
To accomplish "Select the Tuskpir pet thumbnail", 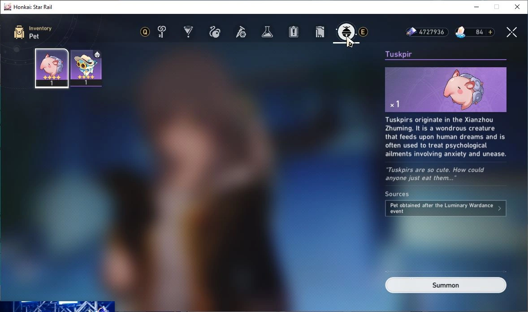I will [52, 69].
